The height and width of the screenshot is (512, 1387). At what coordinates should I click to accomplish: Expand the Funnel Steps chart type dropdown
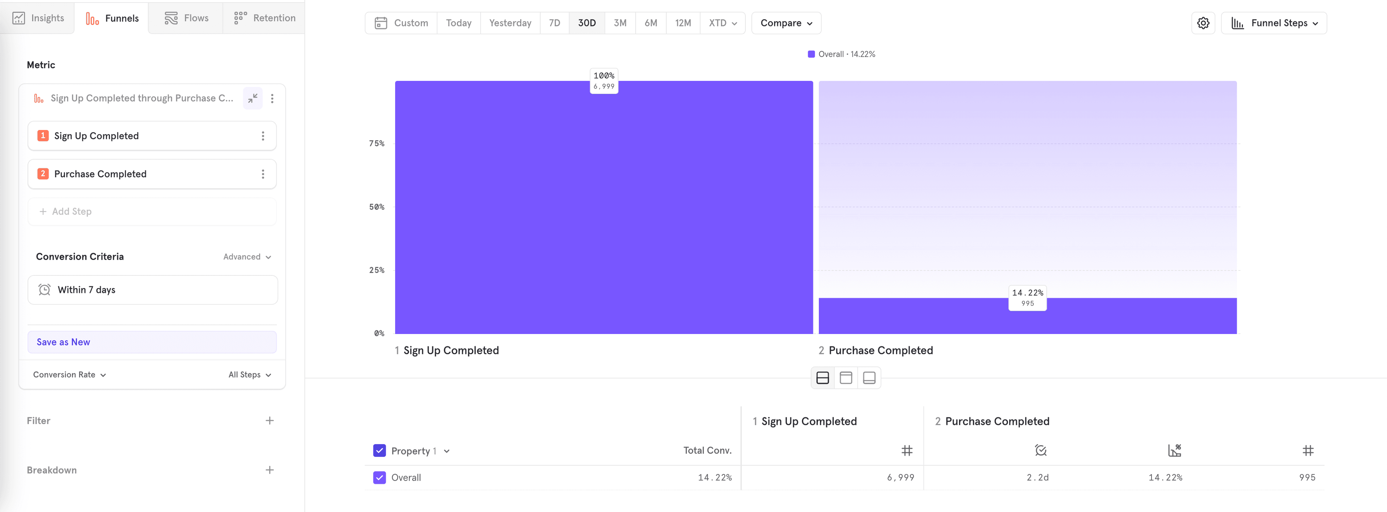1274,23
